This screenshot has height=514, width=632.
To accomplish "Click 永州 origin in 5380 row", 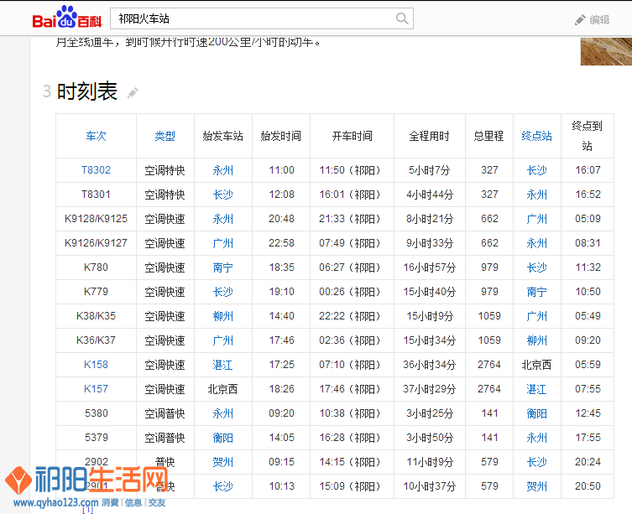I will [223, 413].
